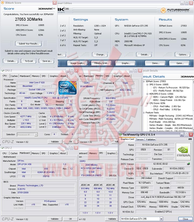The image size is (194, 222).
Task: Click the GPU-Z Name field NVIDIA GeForce GTX 295
Action: click(155, 145)
